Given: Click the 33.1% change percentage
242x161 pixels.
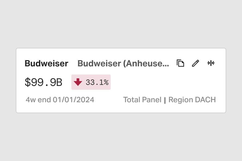Looking at the screenshot, I should point(97,82).
